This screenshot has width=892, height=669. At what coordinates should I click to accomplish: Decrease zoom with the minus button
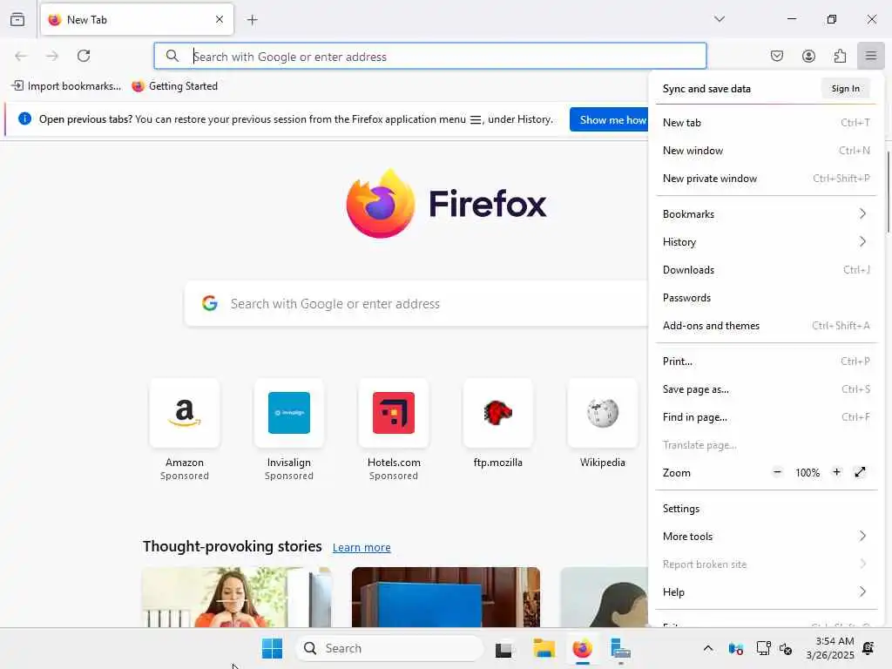tap(777, 472)
